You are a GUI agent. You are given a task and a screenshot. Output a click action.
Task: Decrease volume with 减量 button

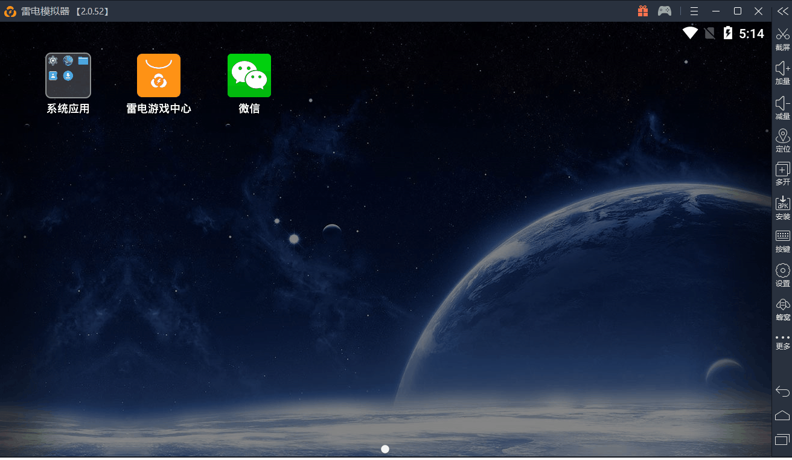pos(783,107)
